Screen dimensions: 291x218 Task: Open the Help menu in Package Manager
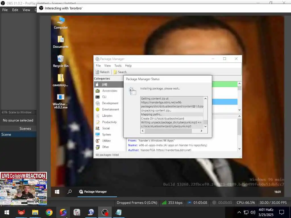[x=128, y=66]
